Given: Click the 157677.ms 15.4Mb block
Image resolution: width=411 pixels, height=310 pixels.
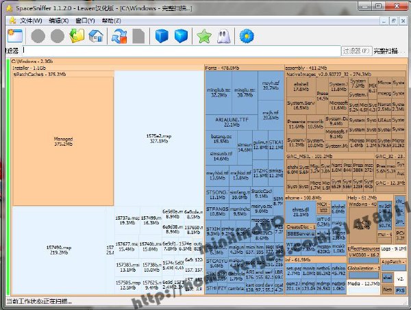Looking at the screenshot, I should pos(127,246).
